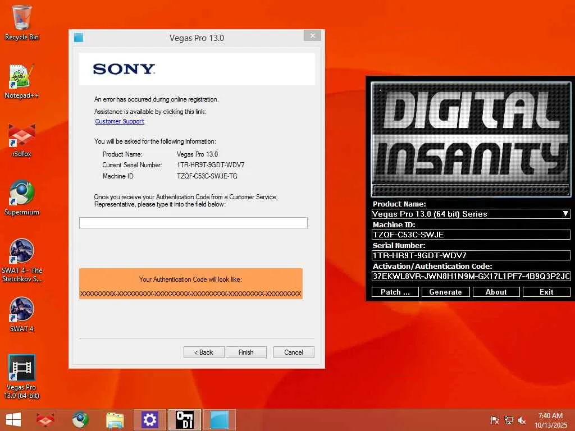Select the Notepad++ desktop shortcut
Screen dimensions: 575x431
pyautogui.click(x=22, y=81)
